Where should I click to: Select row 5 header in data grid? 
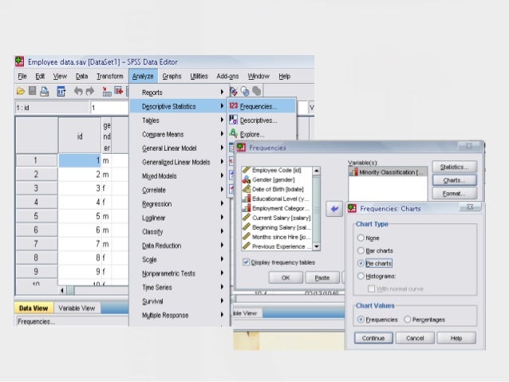point(37,216)
